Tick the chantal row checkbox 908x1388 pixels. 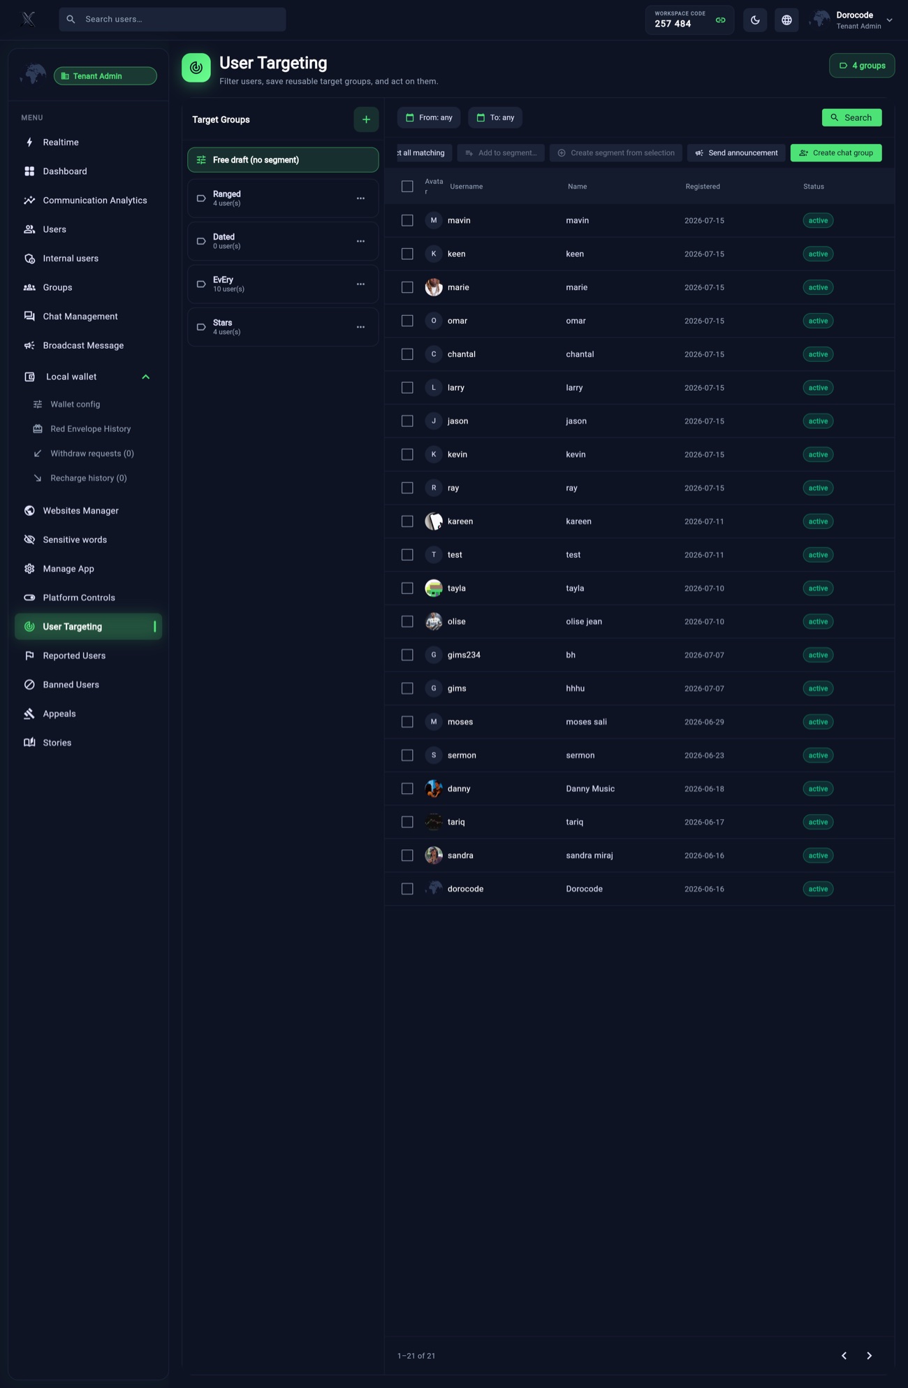tap(407, 354)
